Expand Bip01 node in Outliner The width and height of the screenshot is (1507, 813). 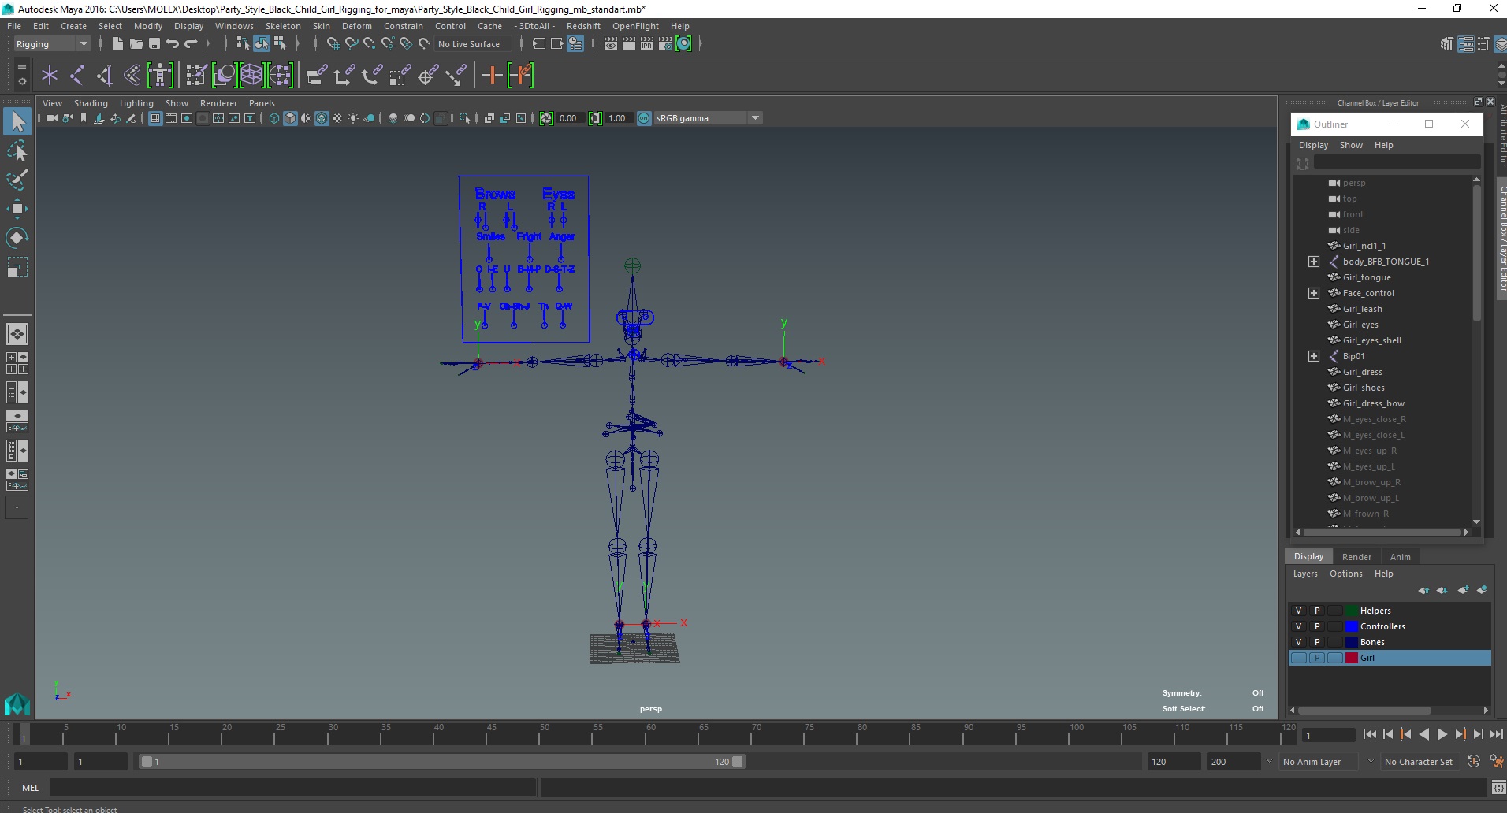coord(1314,356)
